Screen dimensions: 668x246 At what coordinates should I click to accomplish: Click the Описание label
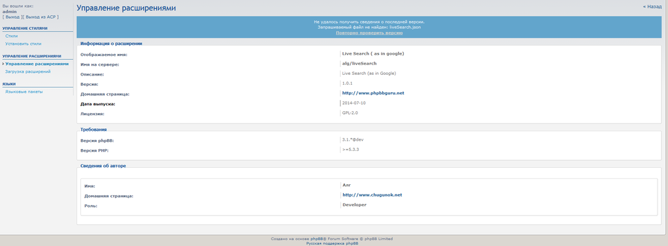tap(92, 74)
